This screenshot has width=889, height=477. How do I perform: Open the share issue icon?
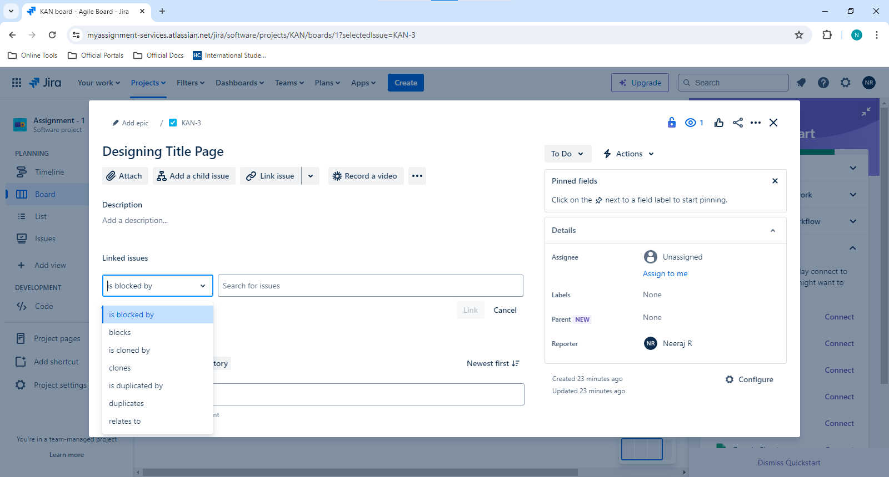[738, 123]
